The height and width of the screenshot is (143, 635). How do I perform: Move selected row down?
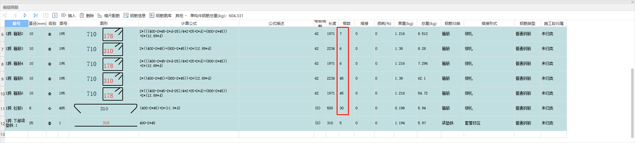(x=55, y=16)
